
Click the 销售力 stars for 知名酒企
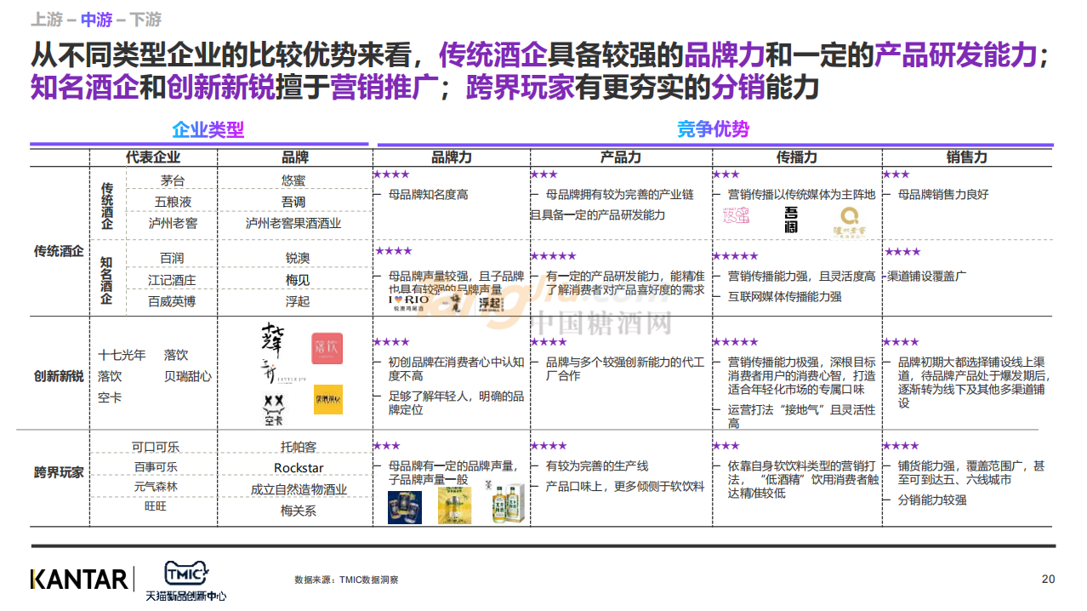[x=902, y=252]
